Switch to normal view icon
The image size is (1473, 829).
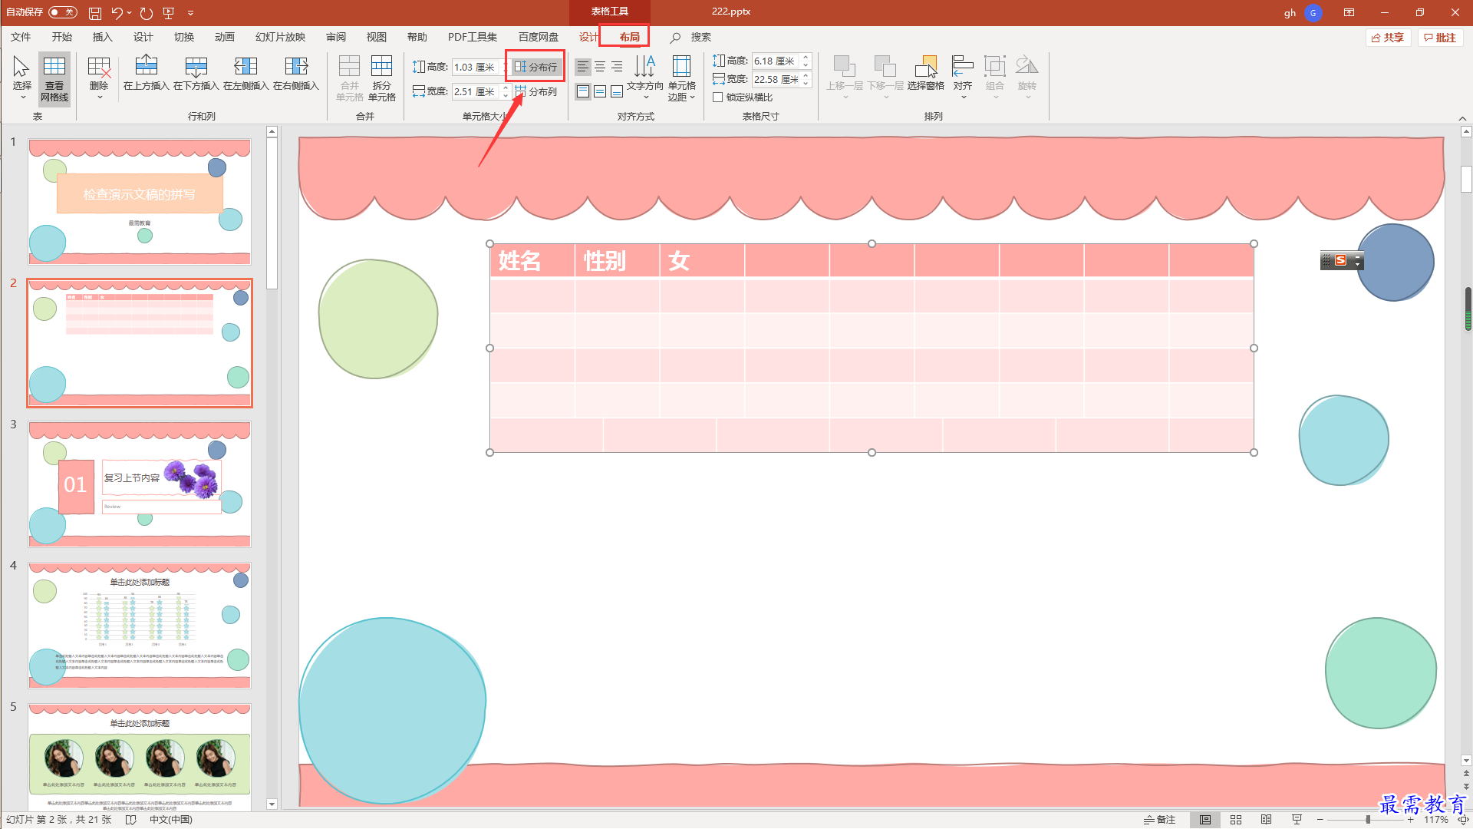(x=1205, y=820)
